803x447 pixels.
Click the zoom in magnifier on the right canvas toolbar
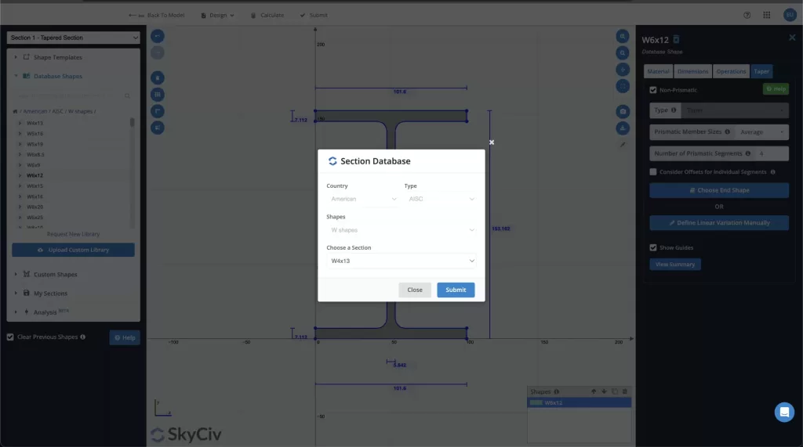[x=623, y=36]
